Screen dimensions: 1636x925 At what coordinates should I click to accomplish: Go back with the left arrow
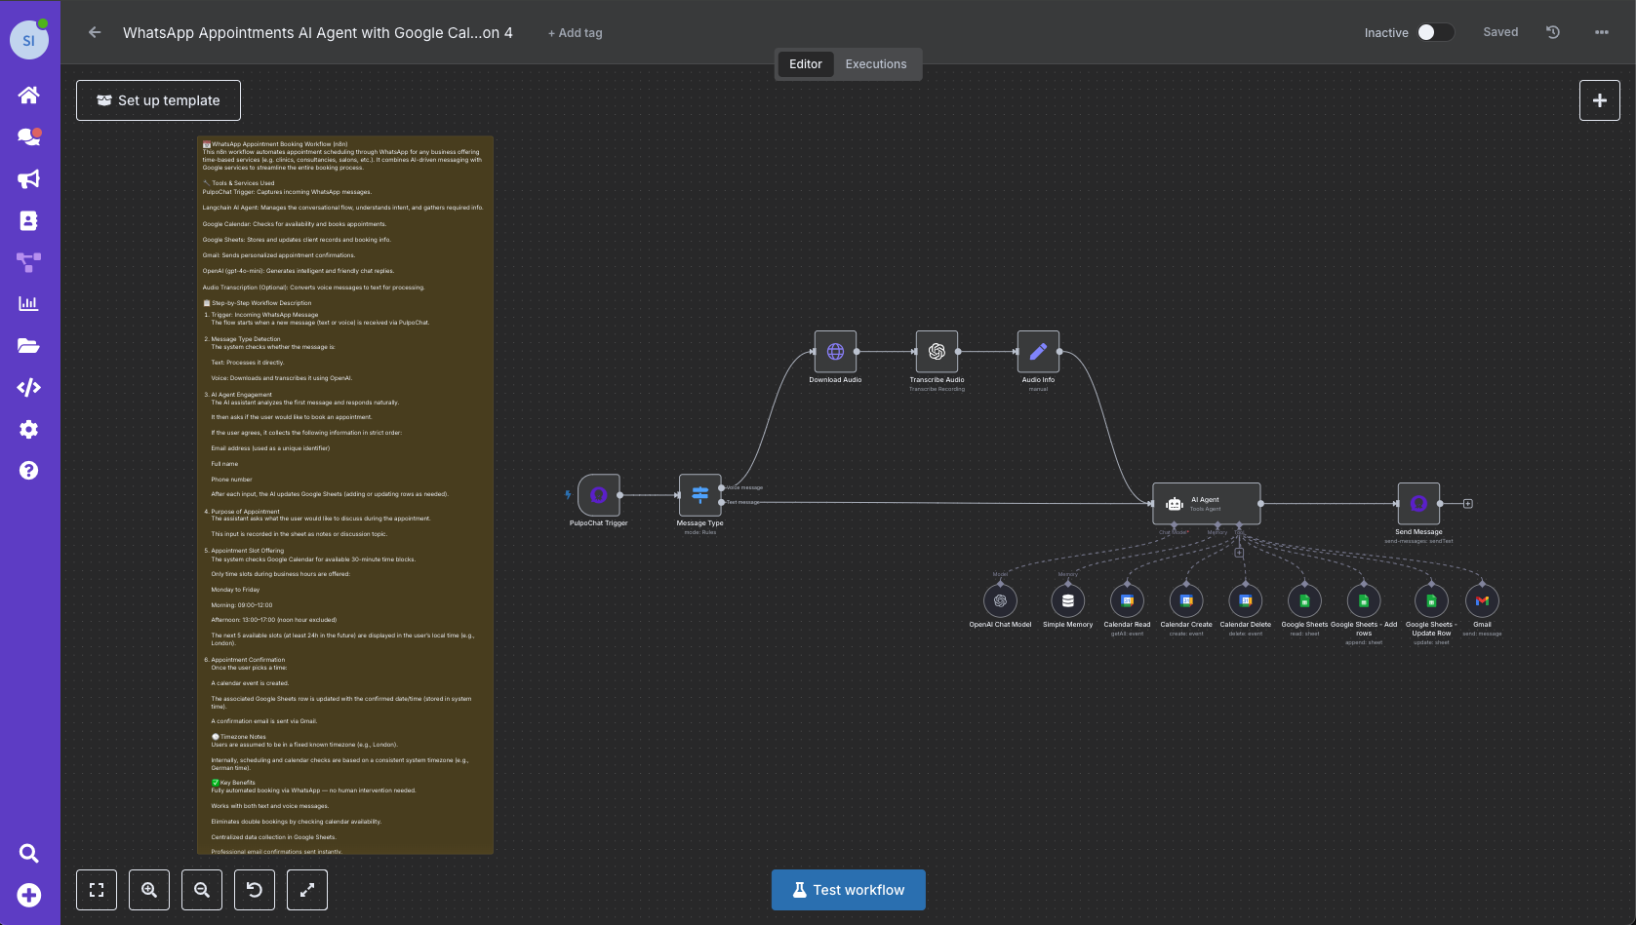click(95, 32)
